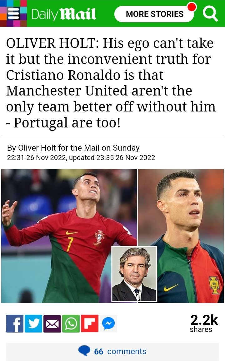This screenshot has height=362, width=225.
Task: Open the hamburger menu icon
Action: (x=13, y=13)
